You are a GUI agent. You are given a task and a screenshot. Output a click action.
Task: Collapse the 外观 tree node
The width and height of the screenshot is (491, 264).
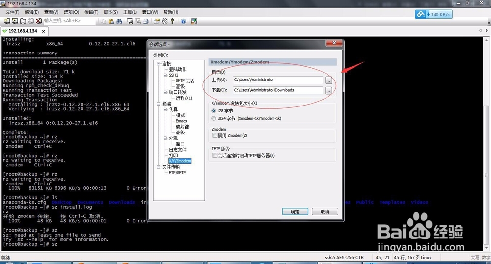tap(165, 138)
